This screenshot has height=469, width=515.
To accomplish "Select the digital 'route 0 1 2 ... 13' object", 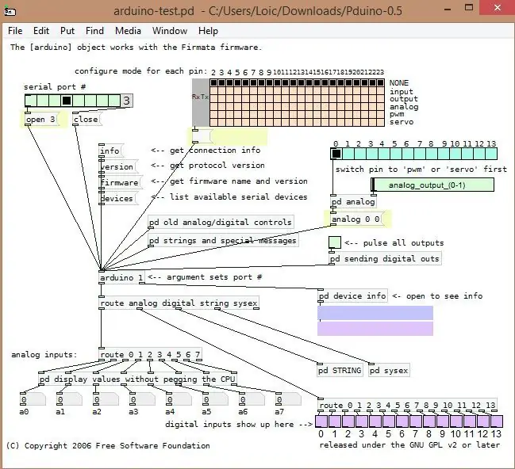I will click(x=407, y=405).
